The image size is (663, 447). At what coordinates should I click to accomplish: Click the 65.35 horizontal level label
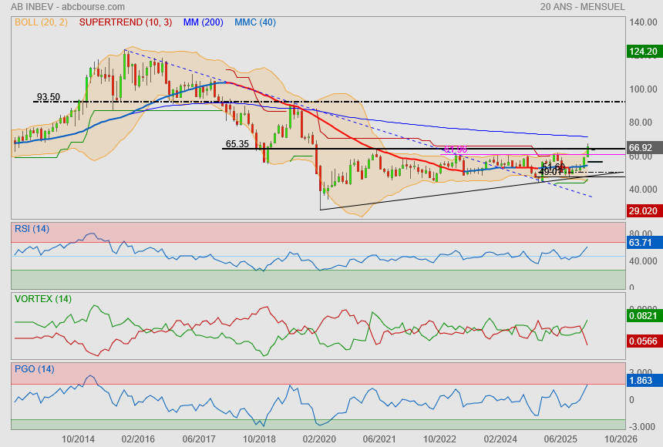237,143
